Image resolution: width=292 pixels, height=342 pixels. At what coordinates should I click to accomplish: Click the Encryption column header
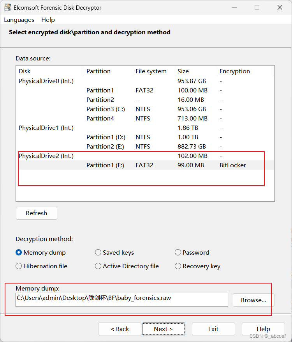[245, 71]
